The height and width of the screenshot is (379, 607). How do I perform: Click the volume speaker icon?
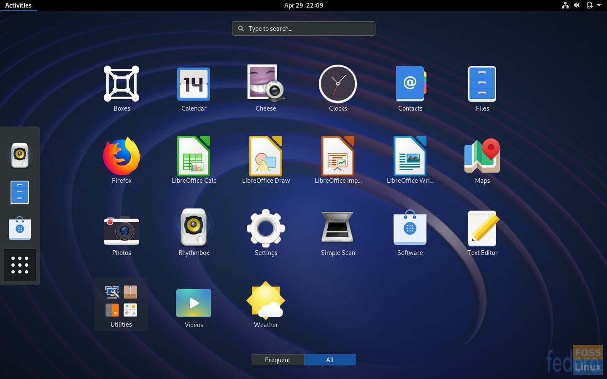[x=577, y=5]
